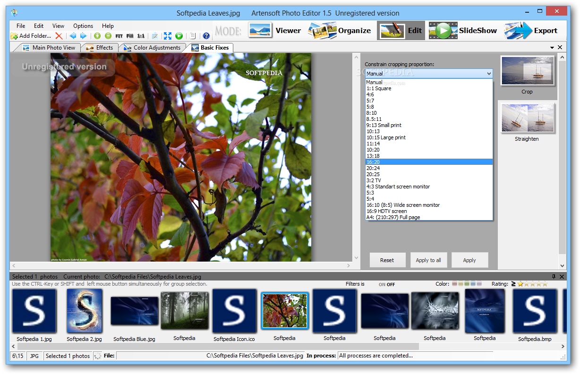
Task: Go to previous photo with left arrow
Action: click(73, 36)
